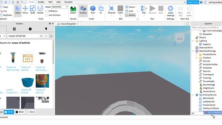
Task: Select AdminScript in Explorer
Action: [208, 98]
